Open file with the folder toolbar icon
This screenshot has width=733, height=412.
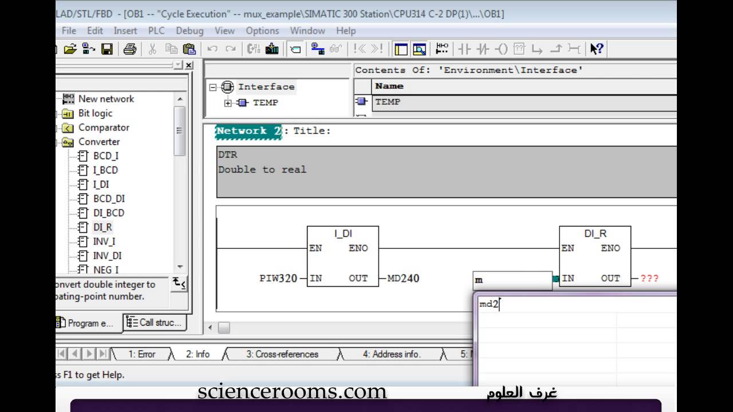70,49
